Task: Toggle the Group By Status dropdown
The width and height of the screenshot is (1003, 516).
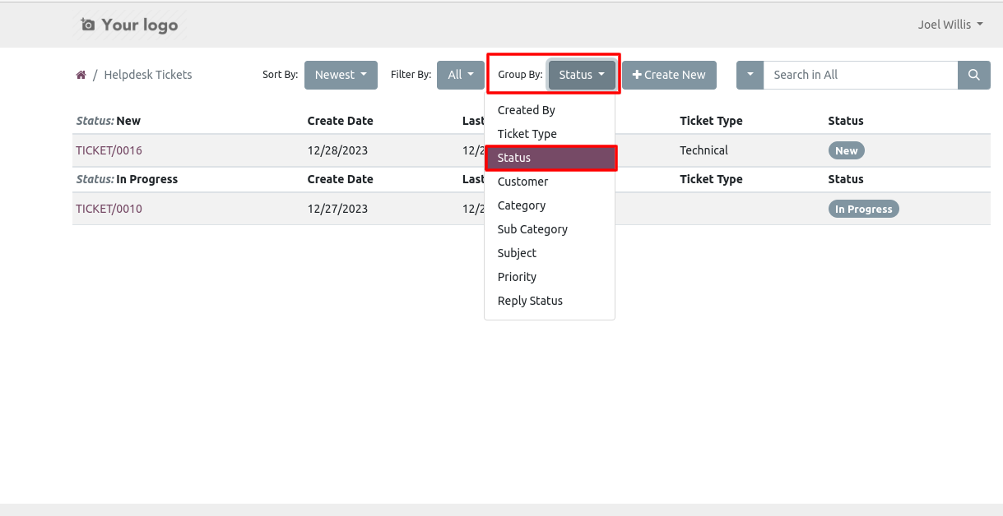Action: pos(582,75)
